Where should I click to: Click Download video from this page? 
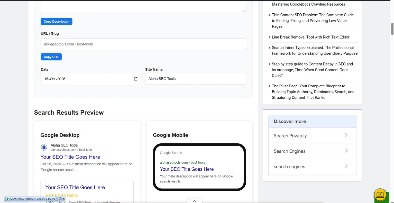33,199
